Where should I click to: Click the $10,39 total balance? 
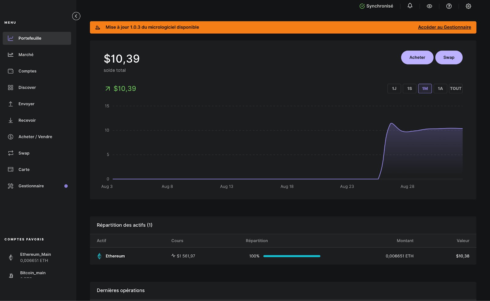(x=122, y=59)
